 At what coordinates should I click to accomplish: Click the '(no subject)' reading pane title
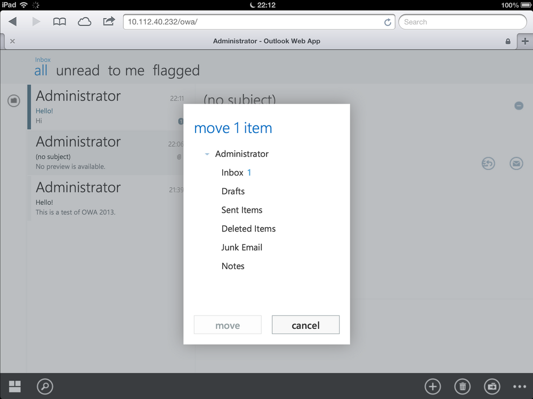pyautogui.click(x=240, y=99)
